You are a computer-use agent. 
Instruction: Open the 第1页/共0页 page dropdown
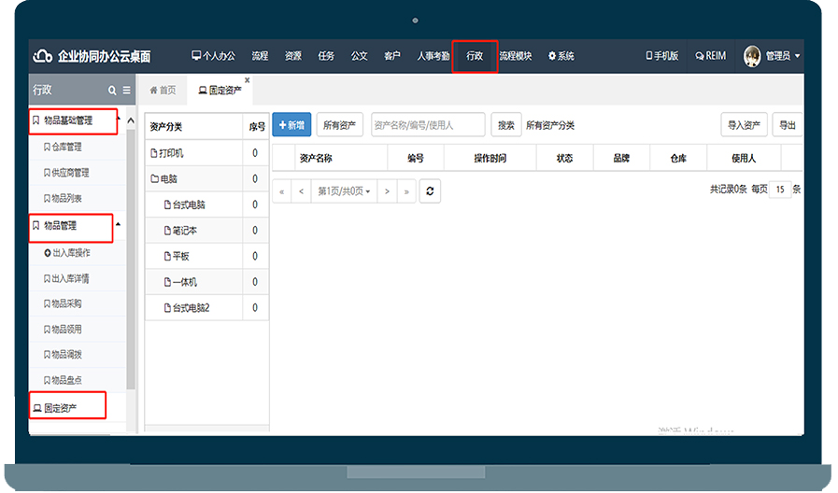[x=344, y=191]
